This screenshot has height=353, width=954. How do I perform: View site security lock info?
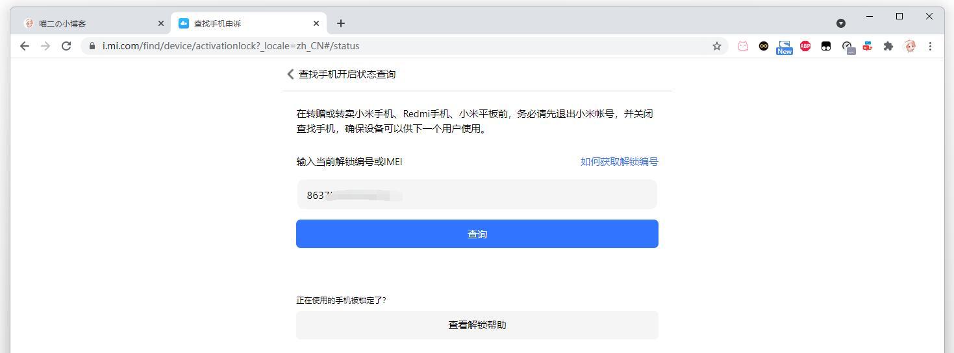tap(92, 46)
